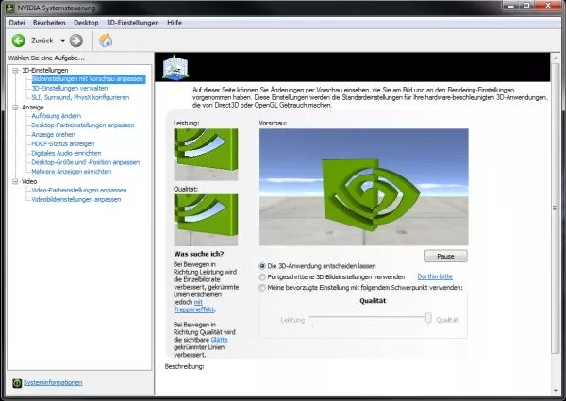Click the Was suche ich? heading
The width and height of the screenshot is (566, 401).
199,254
